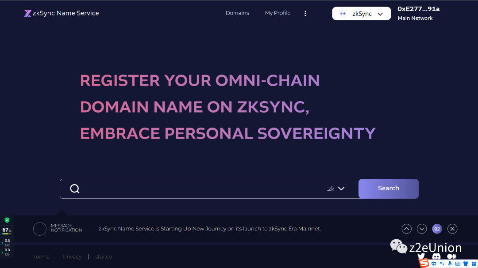Open the Medium social icon
Image resolution: width=478 pixels, height=268 pixels.
pos(451,256)
